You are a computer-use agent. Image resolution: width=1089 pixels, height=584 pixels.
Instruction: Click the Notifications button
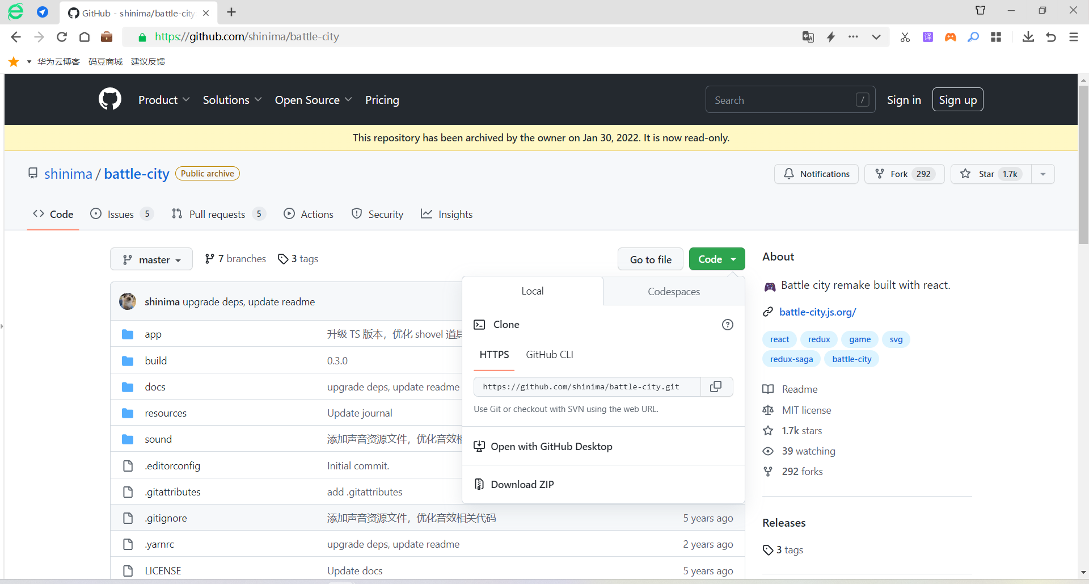[x=816, y=174]
